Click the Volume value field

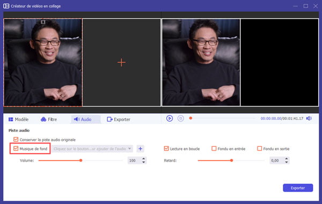pyautogui.click(x=134, y=161)
